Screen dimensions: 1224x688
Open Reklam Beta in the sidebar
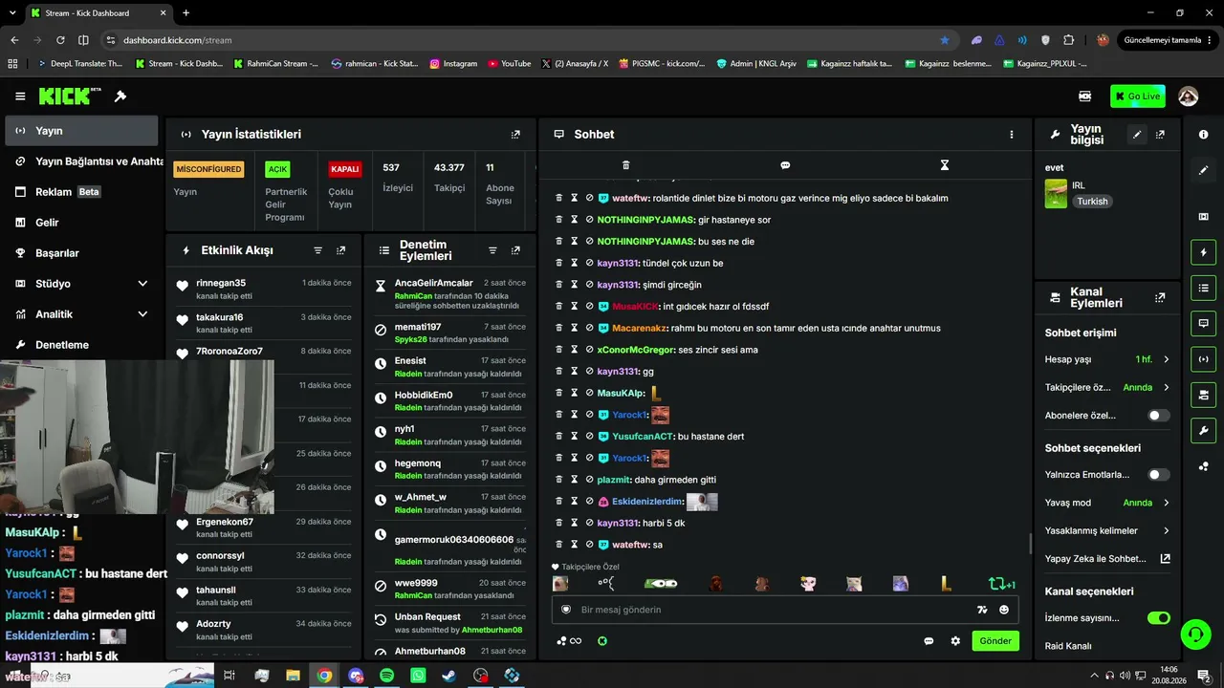coord(81,192)
